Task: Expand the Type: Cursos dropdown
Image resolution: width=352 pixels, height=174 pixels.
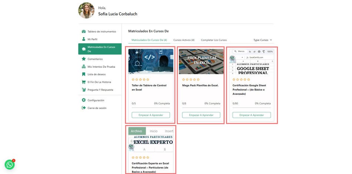Action: coord(263,40)
